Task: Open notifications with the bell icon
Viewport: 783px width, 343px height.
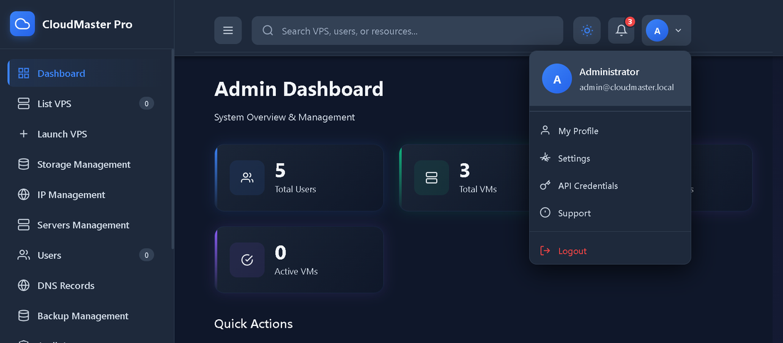Action: pos(621,31)
